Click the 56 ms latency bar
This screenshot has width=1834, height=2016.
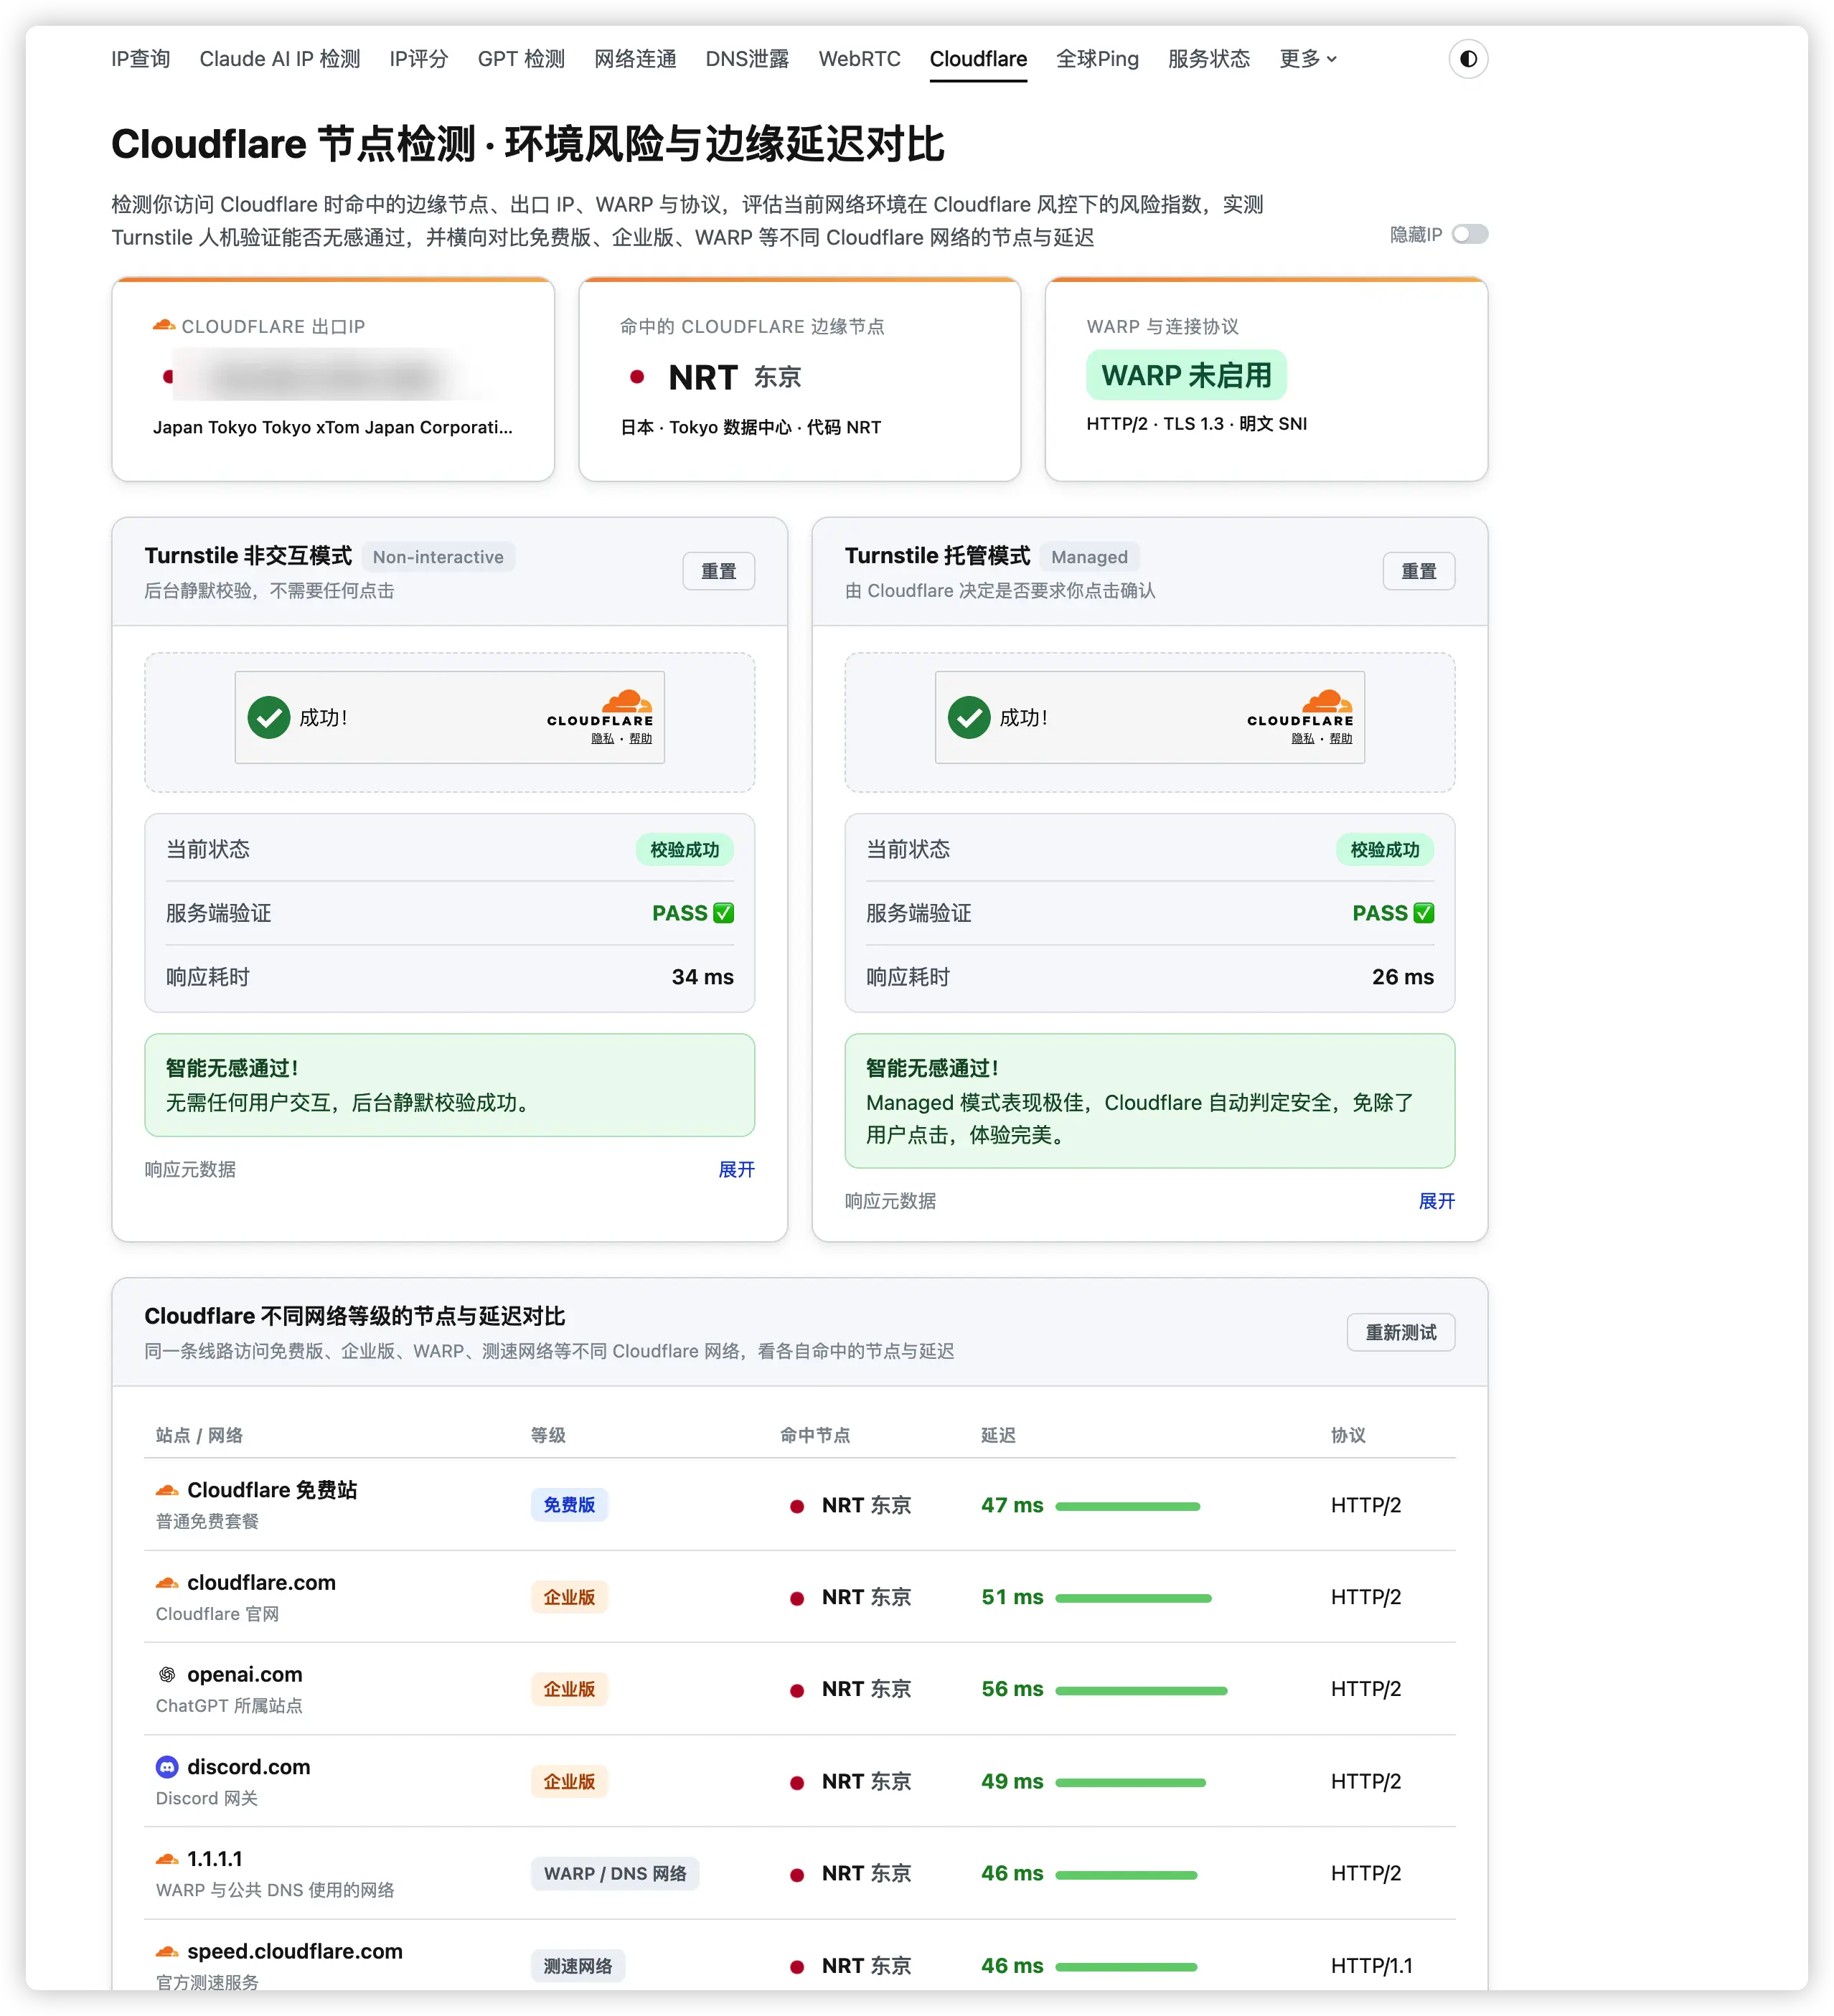pyautogui.click(x=1141, y=1690)
